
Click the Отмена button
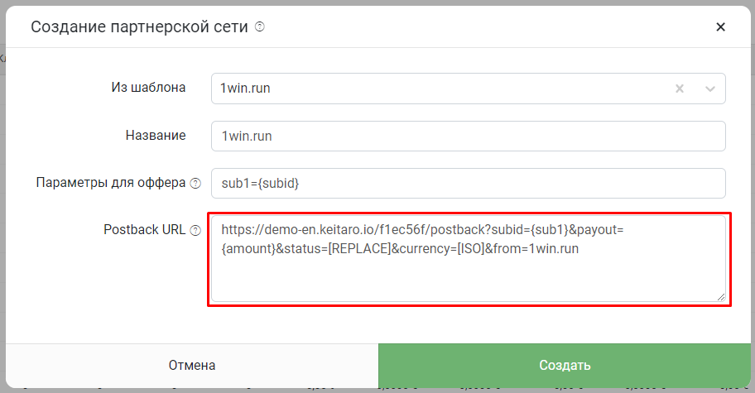(x=191, y=366)
